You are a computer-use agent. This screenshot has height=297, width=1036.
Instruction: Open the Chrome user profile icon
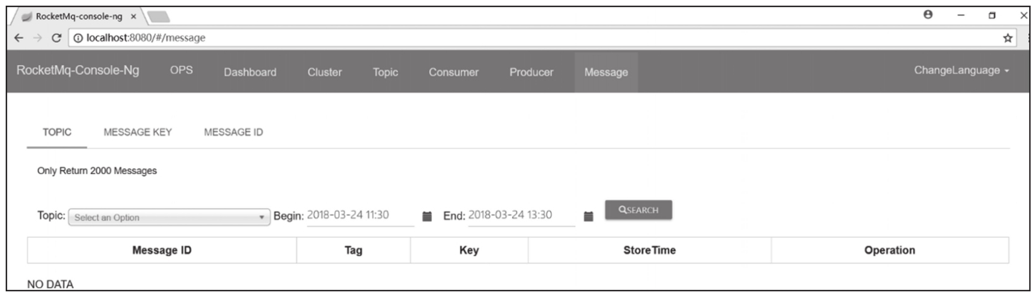tap(928, 15)
